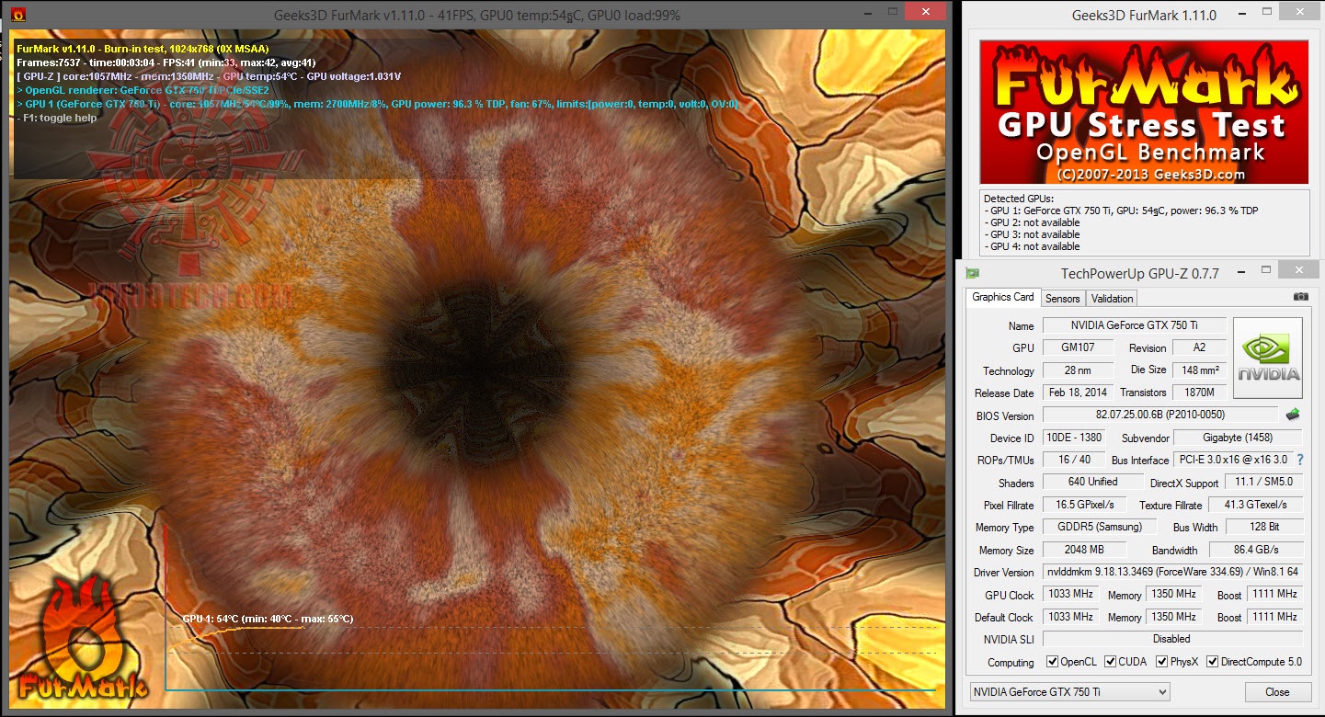The image size is (1325, 717).
Task: Click the Memory Type field showing GDDR5
Action: pos(1100,528)
